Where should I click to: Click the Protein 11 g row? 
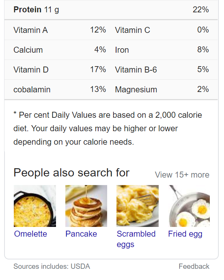point(36,10)
